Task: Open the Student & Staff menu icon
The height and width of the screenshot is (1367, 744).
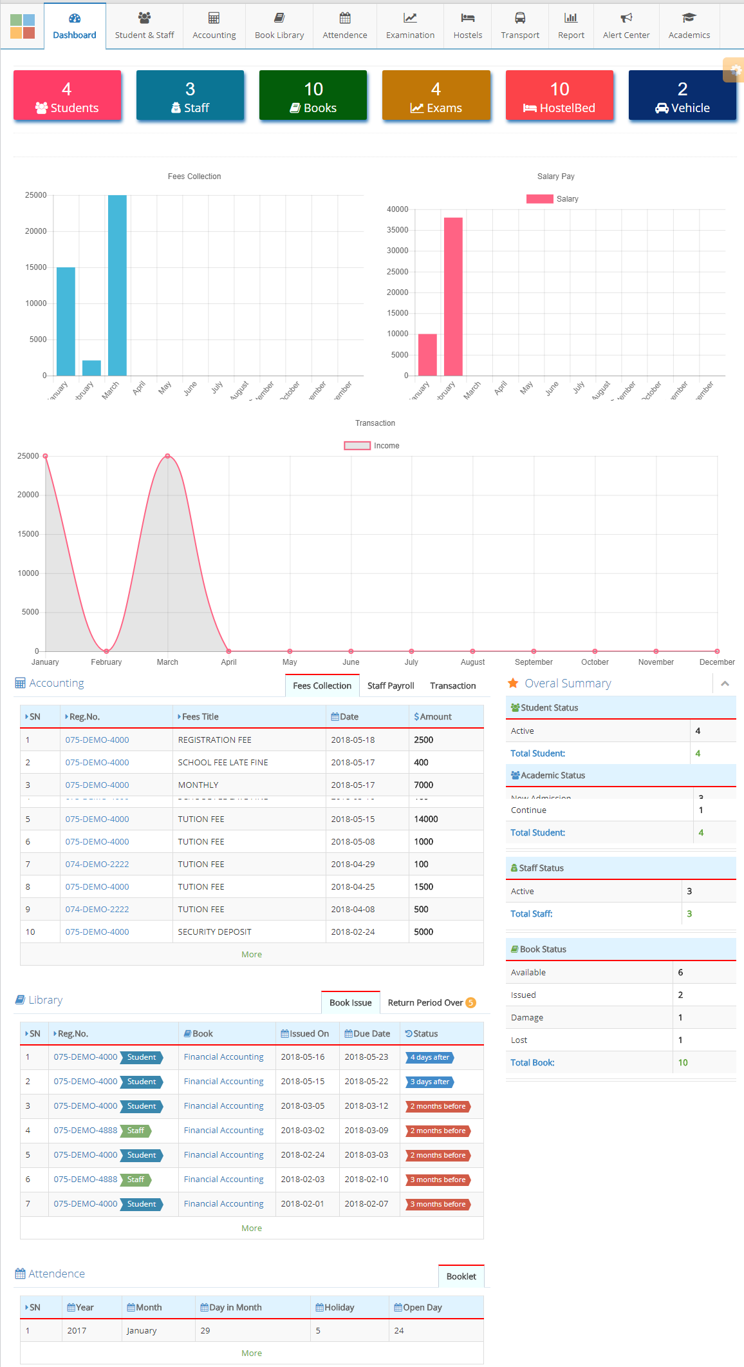Action: (x=144, y=18)
